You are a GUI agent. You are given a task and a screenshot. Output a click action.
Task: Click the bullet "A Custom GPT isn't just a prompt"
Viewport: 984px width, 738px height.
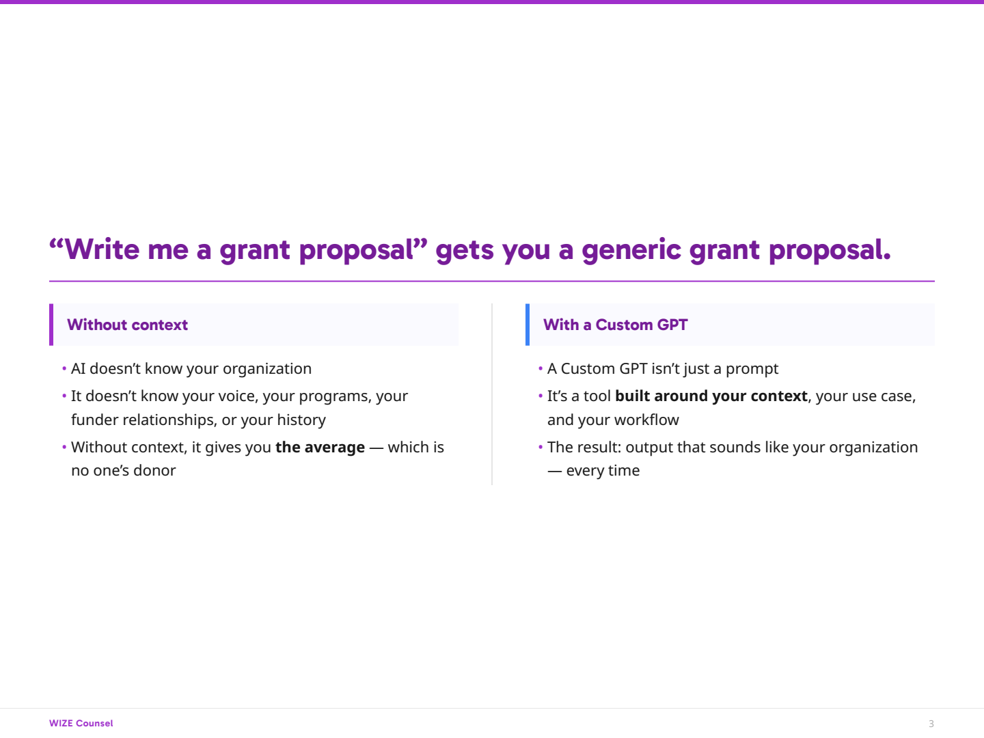[x=662, y=369]
